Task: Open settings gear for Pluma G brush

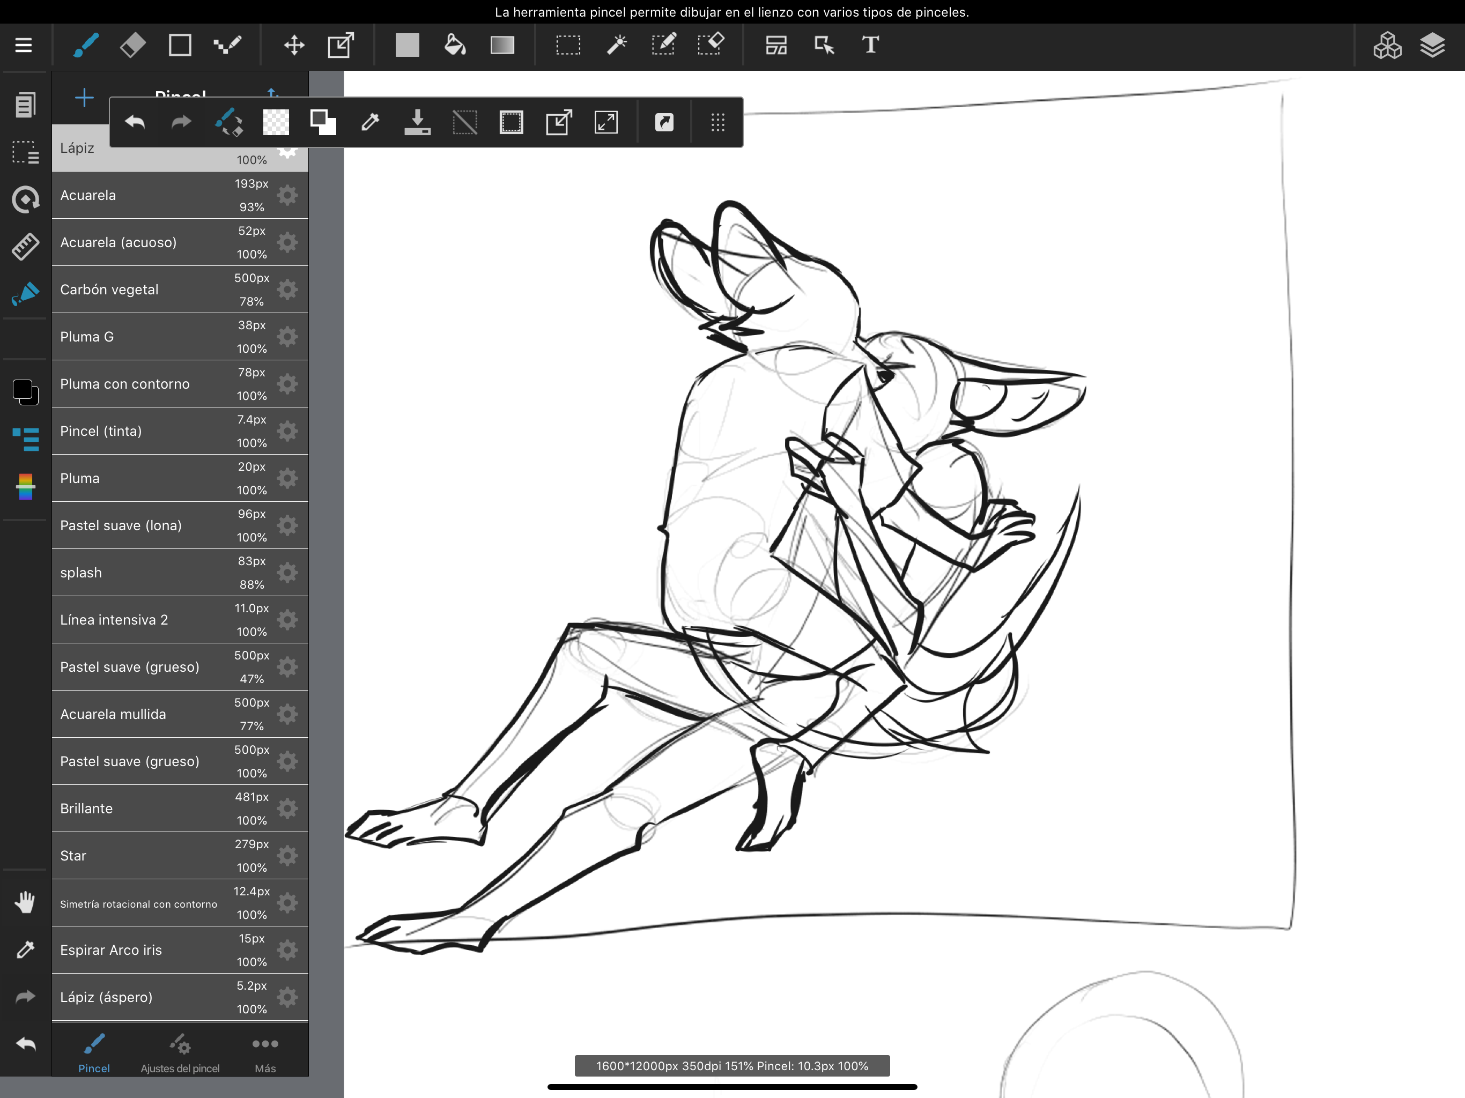Action: pyautogui.click(x=287, y=336)
